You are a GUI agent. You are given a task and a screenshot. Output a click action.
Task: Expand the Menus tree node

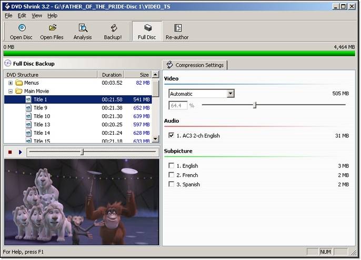coord(11,83)
